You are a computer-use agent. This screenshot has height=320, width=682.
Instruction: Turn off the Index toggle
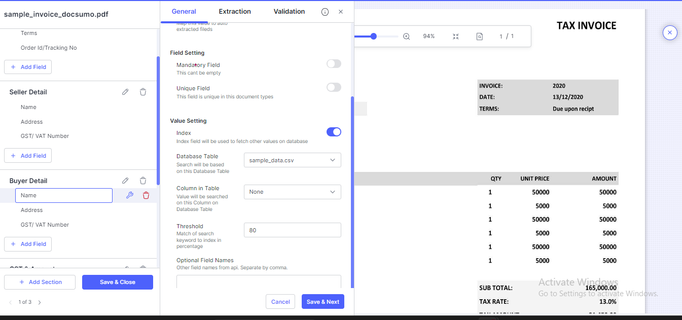[334, 132]
